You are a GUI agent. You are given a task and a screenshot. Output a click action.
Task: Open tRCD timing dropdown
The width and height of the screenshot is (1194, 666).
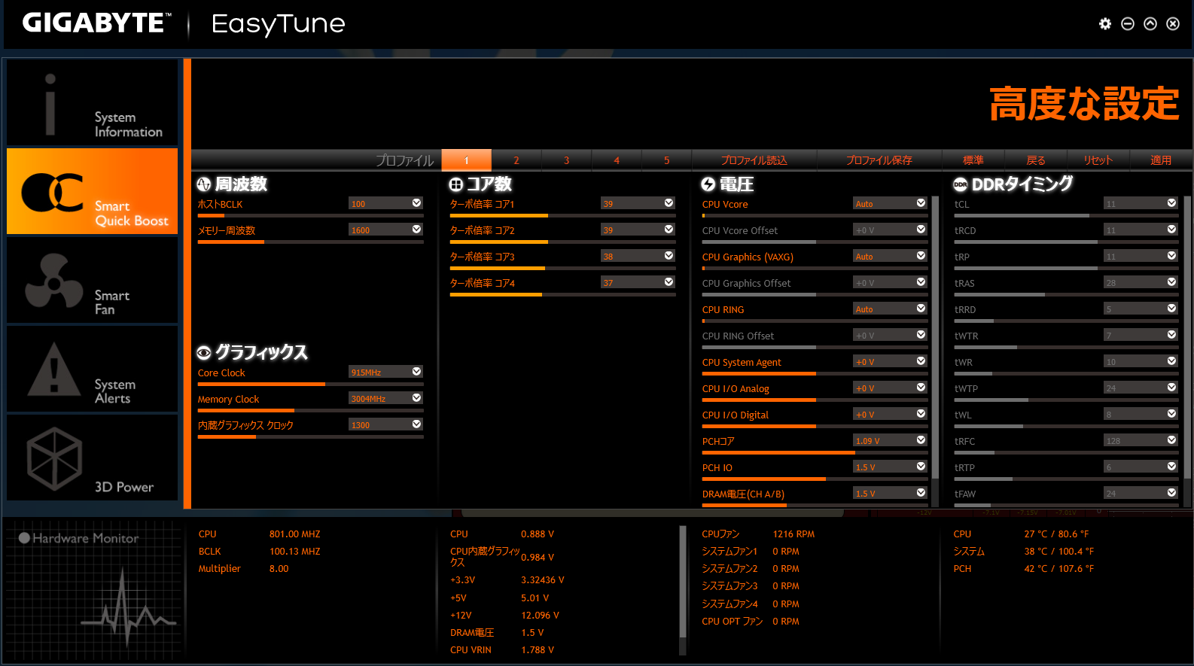click(1141, 230)
